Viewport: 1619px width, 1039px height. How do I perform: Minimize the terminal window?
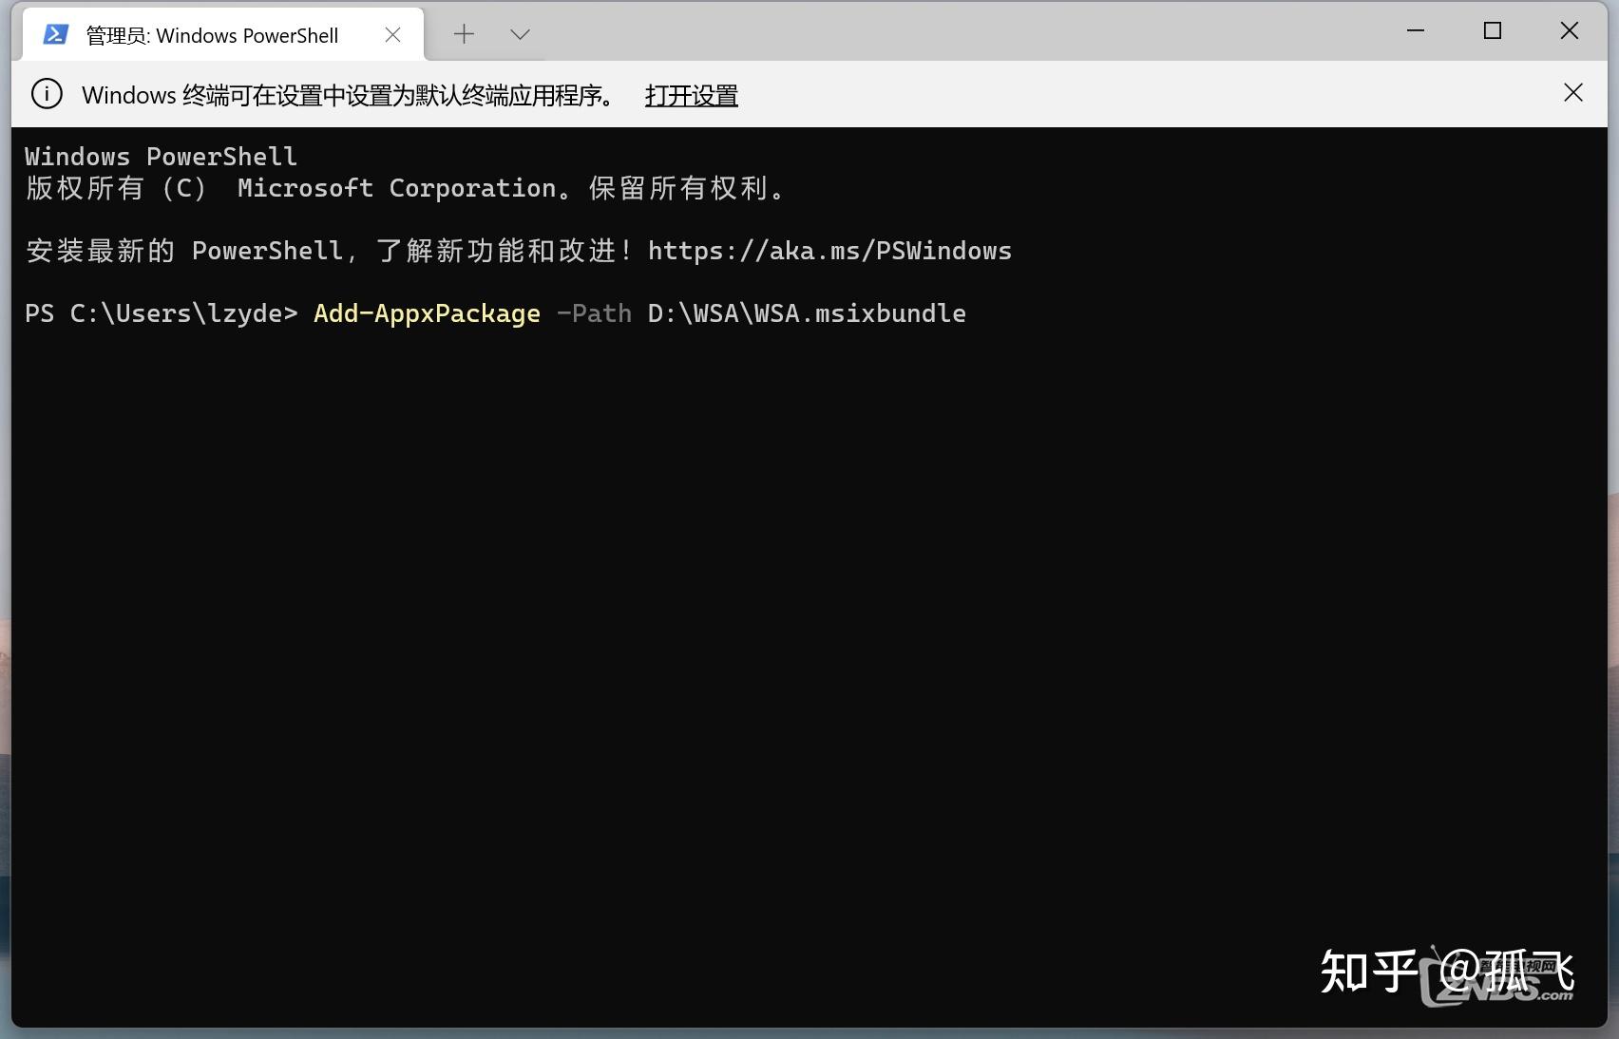coord(1416,30)
